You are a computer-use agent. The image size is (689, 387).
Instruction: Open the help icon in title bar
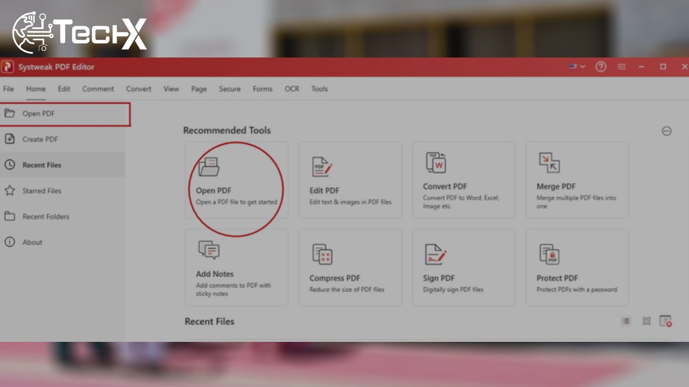click(601, 67)
